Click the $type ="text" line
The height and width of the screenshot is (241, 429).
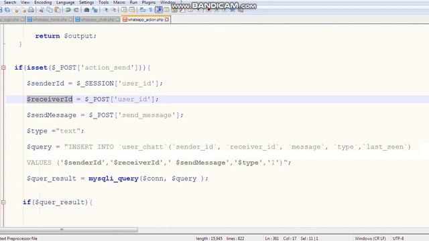click(x=55, y=131)
